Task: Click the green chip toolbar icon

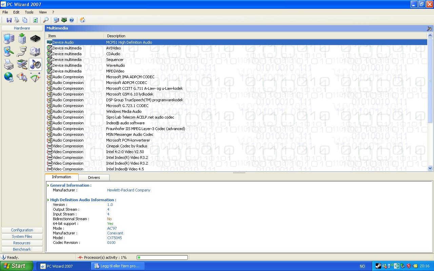Action: (x=64, y=20)
